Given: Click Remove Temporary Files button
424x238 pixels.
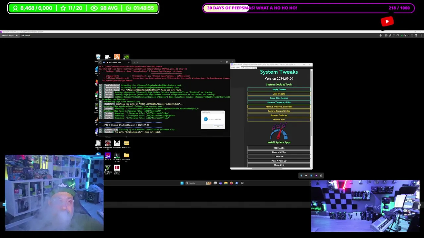Looking at the screenshot, I should (x=279, y=102).
